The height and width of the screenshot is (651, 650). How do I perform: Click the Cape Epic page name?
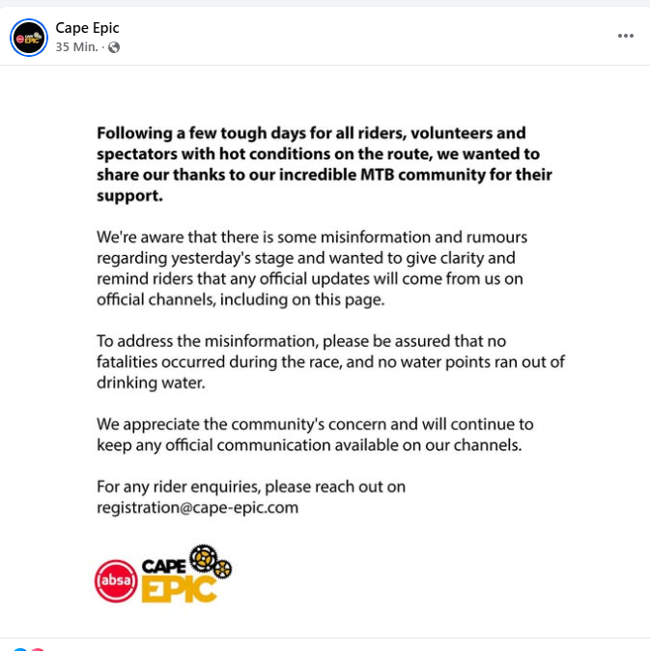(x=88, y=28)
